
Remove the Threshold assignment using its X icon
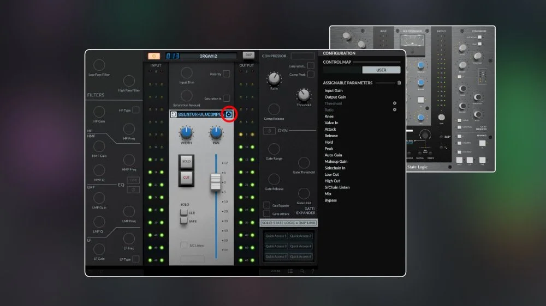395,103
